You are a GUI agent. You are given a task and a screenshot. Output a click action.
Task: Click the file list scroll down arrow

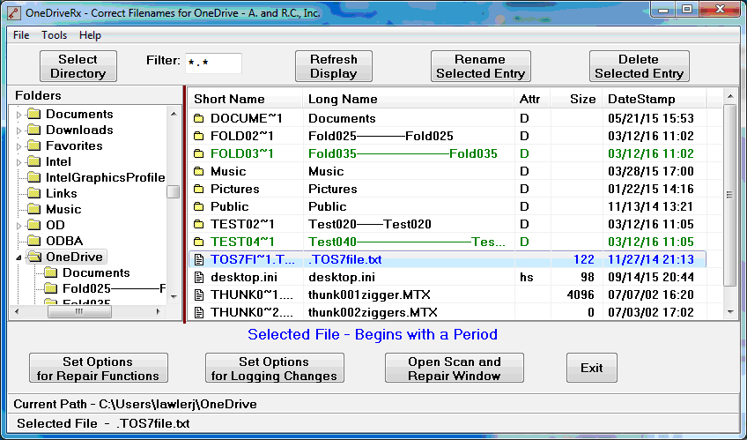[730, 312]
